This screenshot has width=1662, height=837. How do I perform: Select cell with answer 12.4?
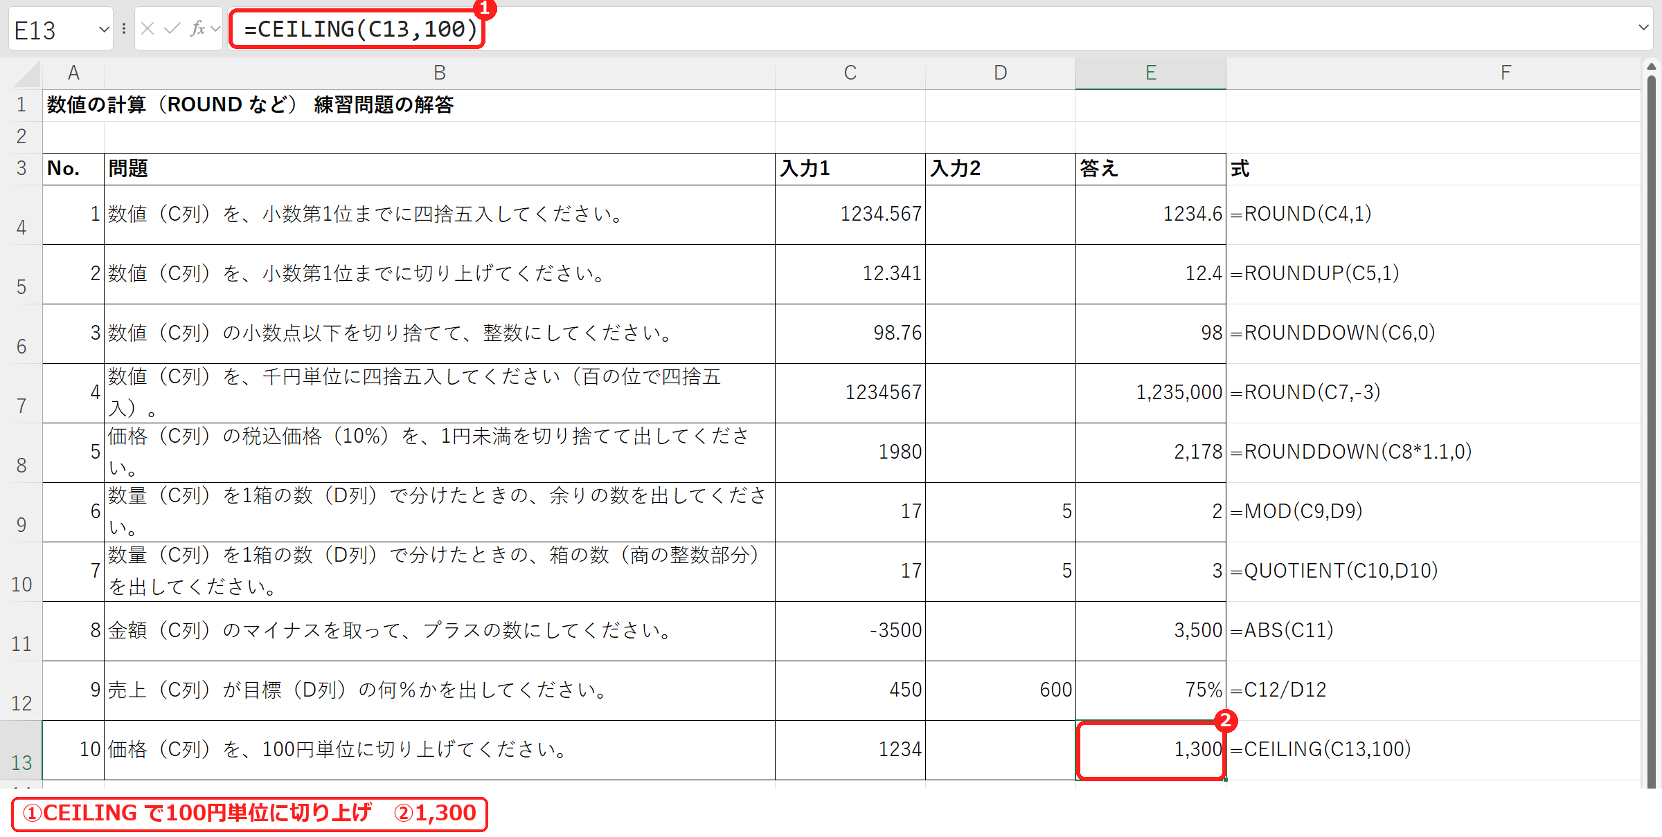click(1151, 274)
